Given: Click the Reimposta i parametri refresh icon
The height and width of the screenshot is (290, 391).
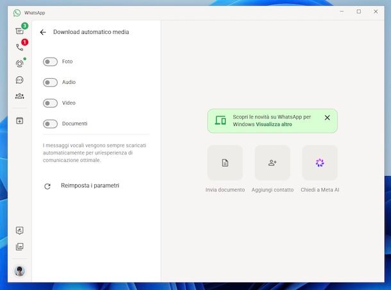Looking at the screenshot, I should click(x=47, y=186).
